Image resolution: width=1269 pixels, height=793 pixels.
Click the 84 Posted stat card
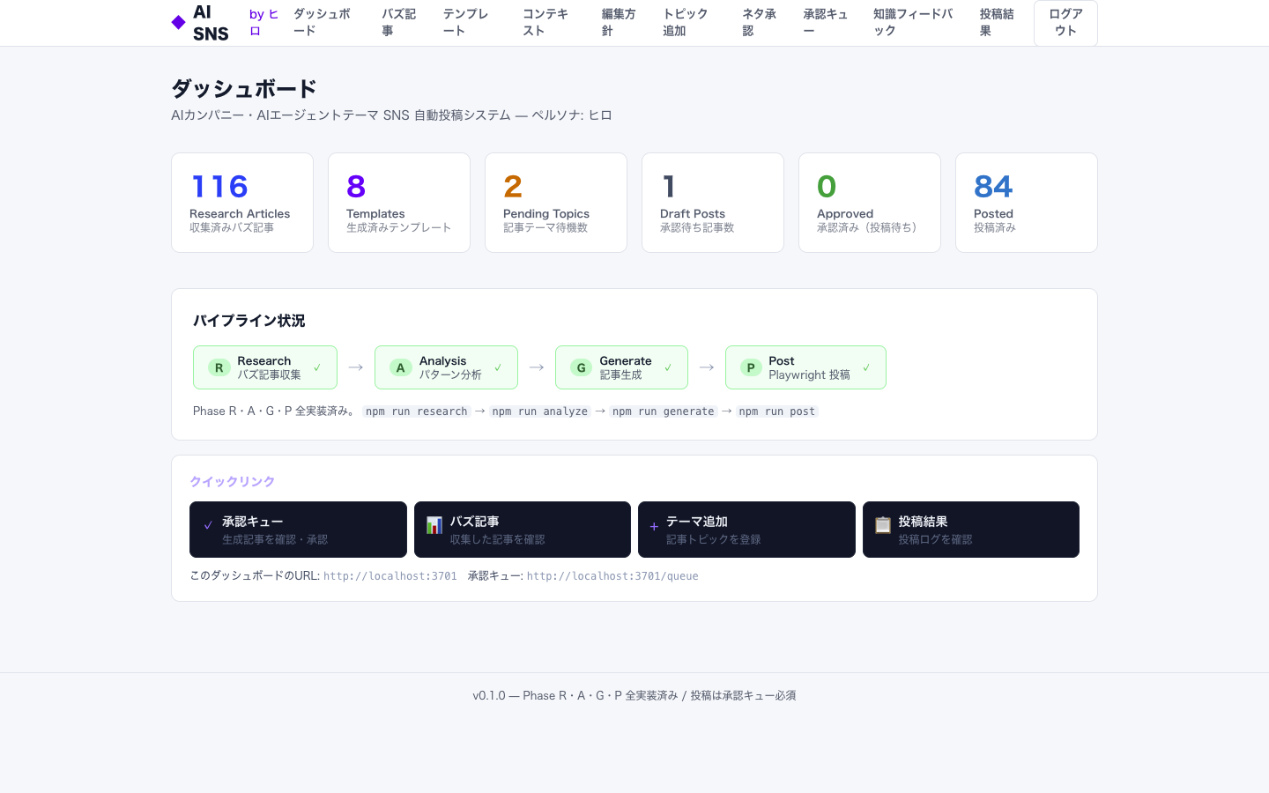(1027, 203)
